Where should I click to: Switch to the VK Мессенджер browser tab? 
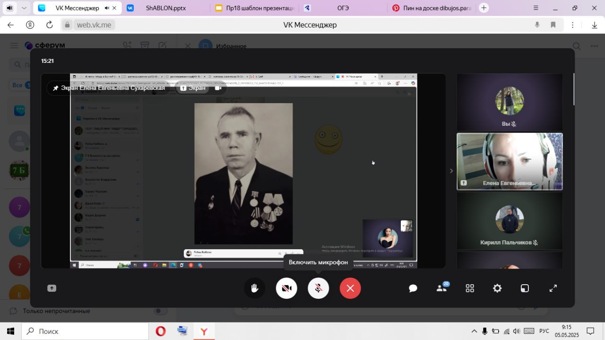click(x=78, y=8)
